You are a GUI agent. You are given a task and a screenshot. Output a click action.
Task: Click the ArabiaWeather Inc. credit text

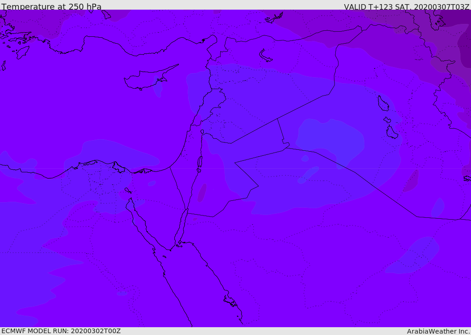click(x=438, y=331)
